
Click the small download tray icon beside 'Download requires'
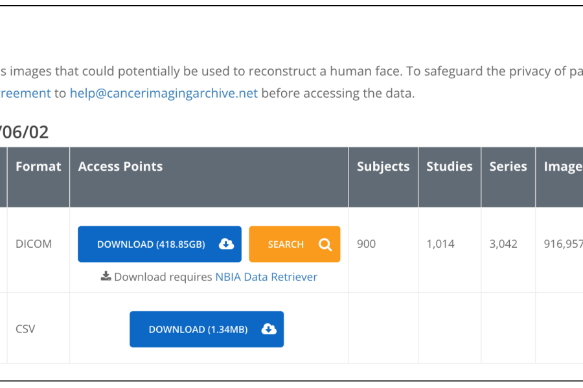tap(106, 276)
